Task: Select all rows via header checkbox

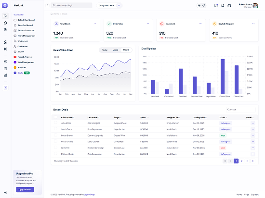Action: [x=55, y=117]
